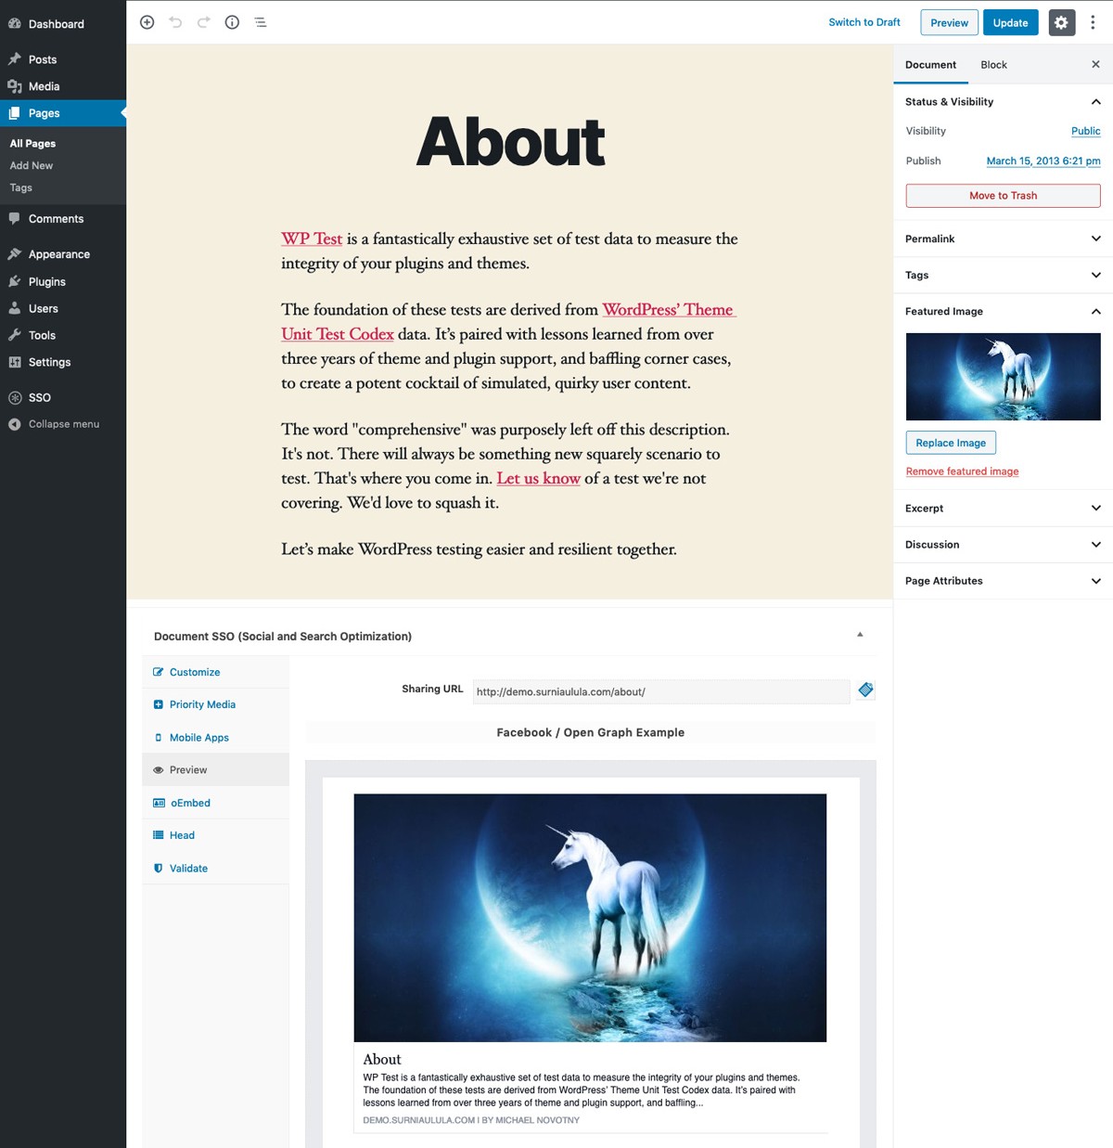1113x1148 pixels.
Task: Click the Update button
Action: click(1010, 22)
